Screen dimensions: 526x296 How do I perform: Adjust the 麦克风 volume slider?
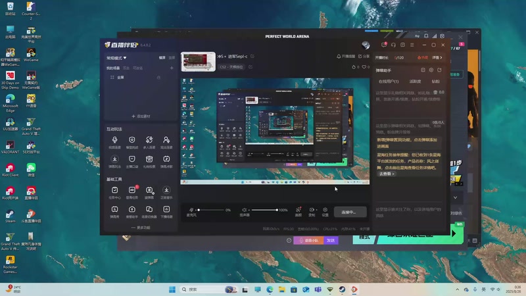pos(211,210)
